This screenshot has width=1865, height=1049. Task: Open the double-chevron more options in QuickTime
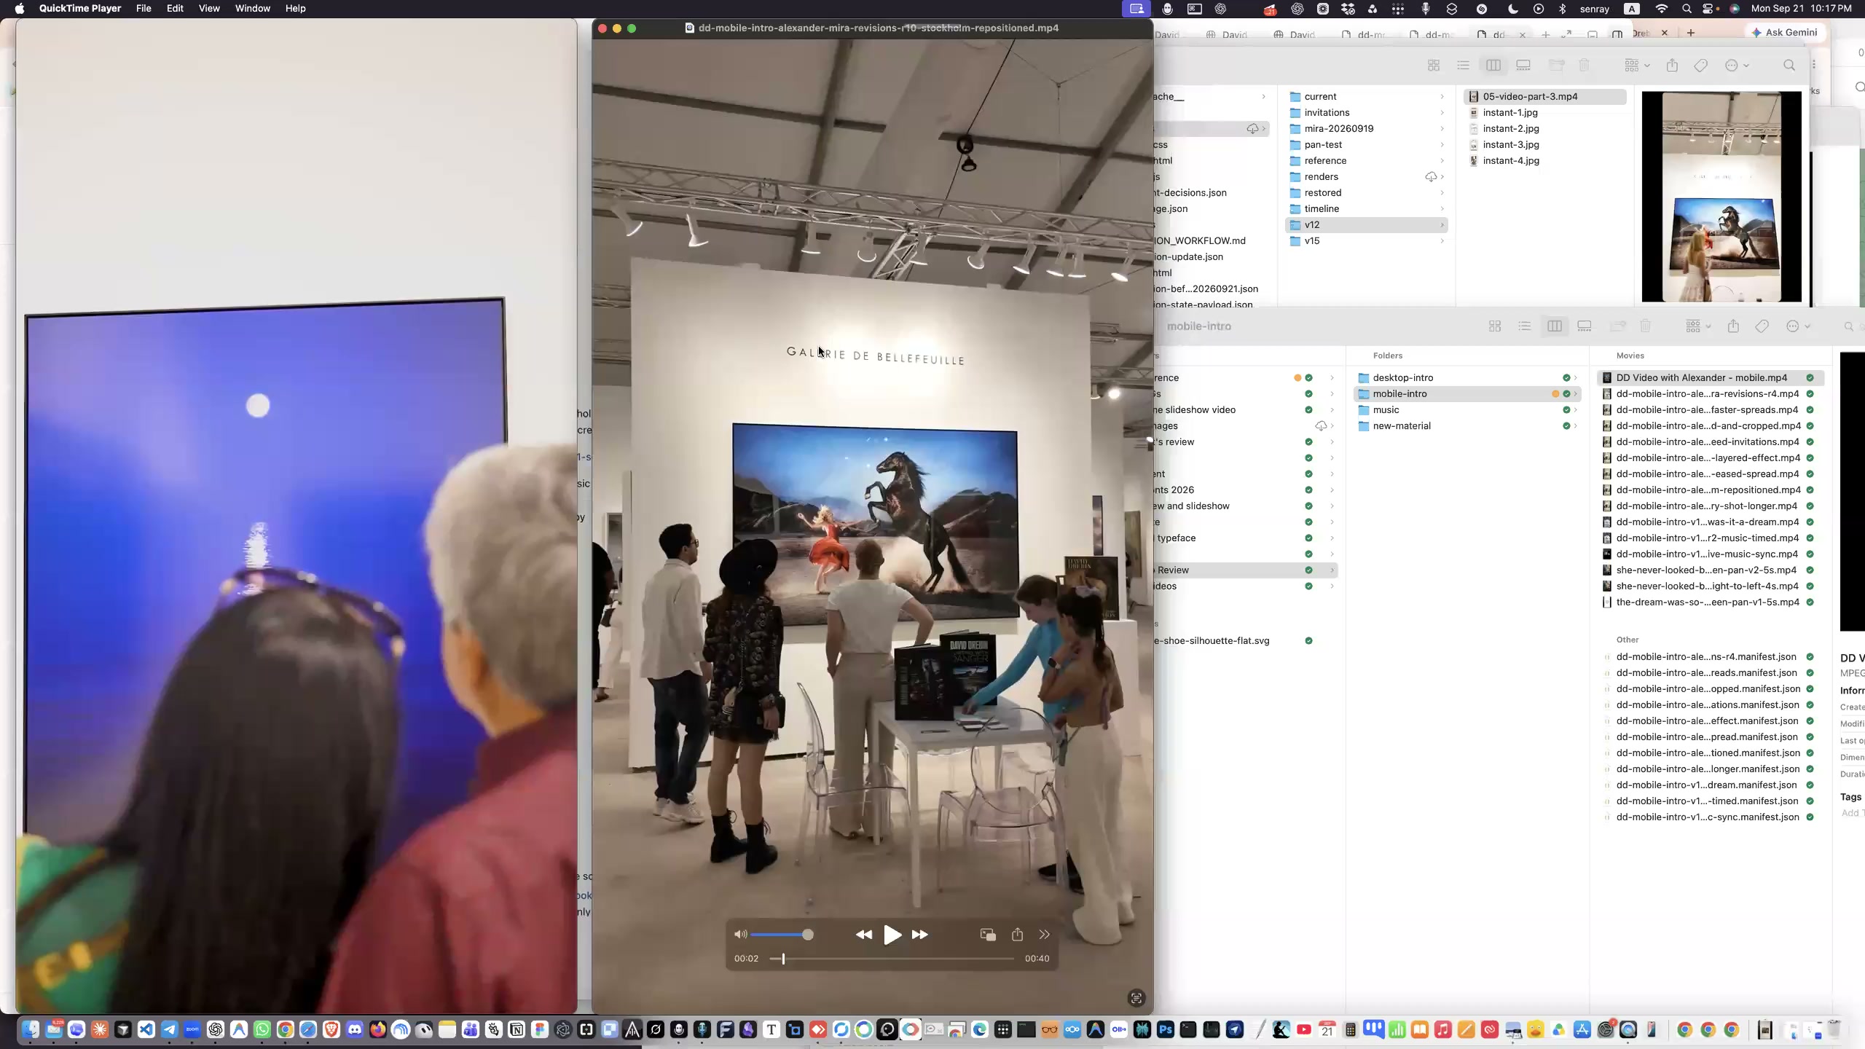(1045, 935)
